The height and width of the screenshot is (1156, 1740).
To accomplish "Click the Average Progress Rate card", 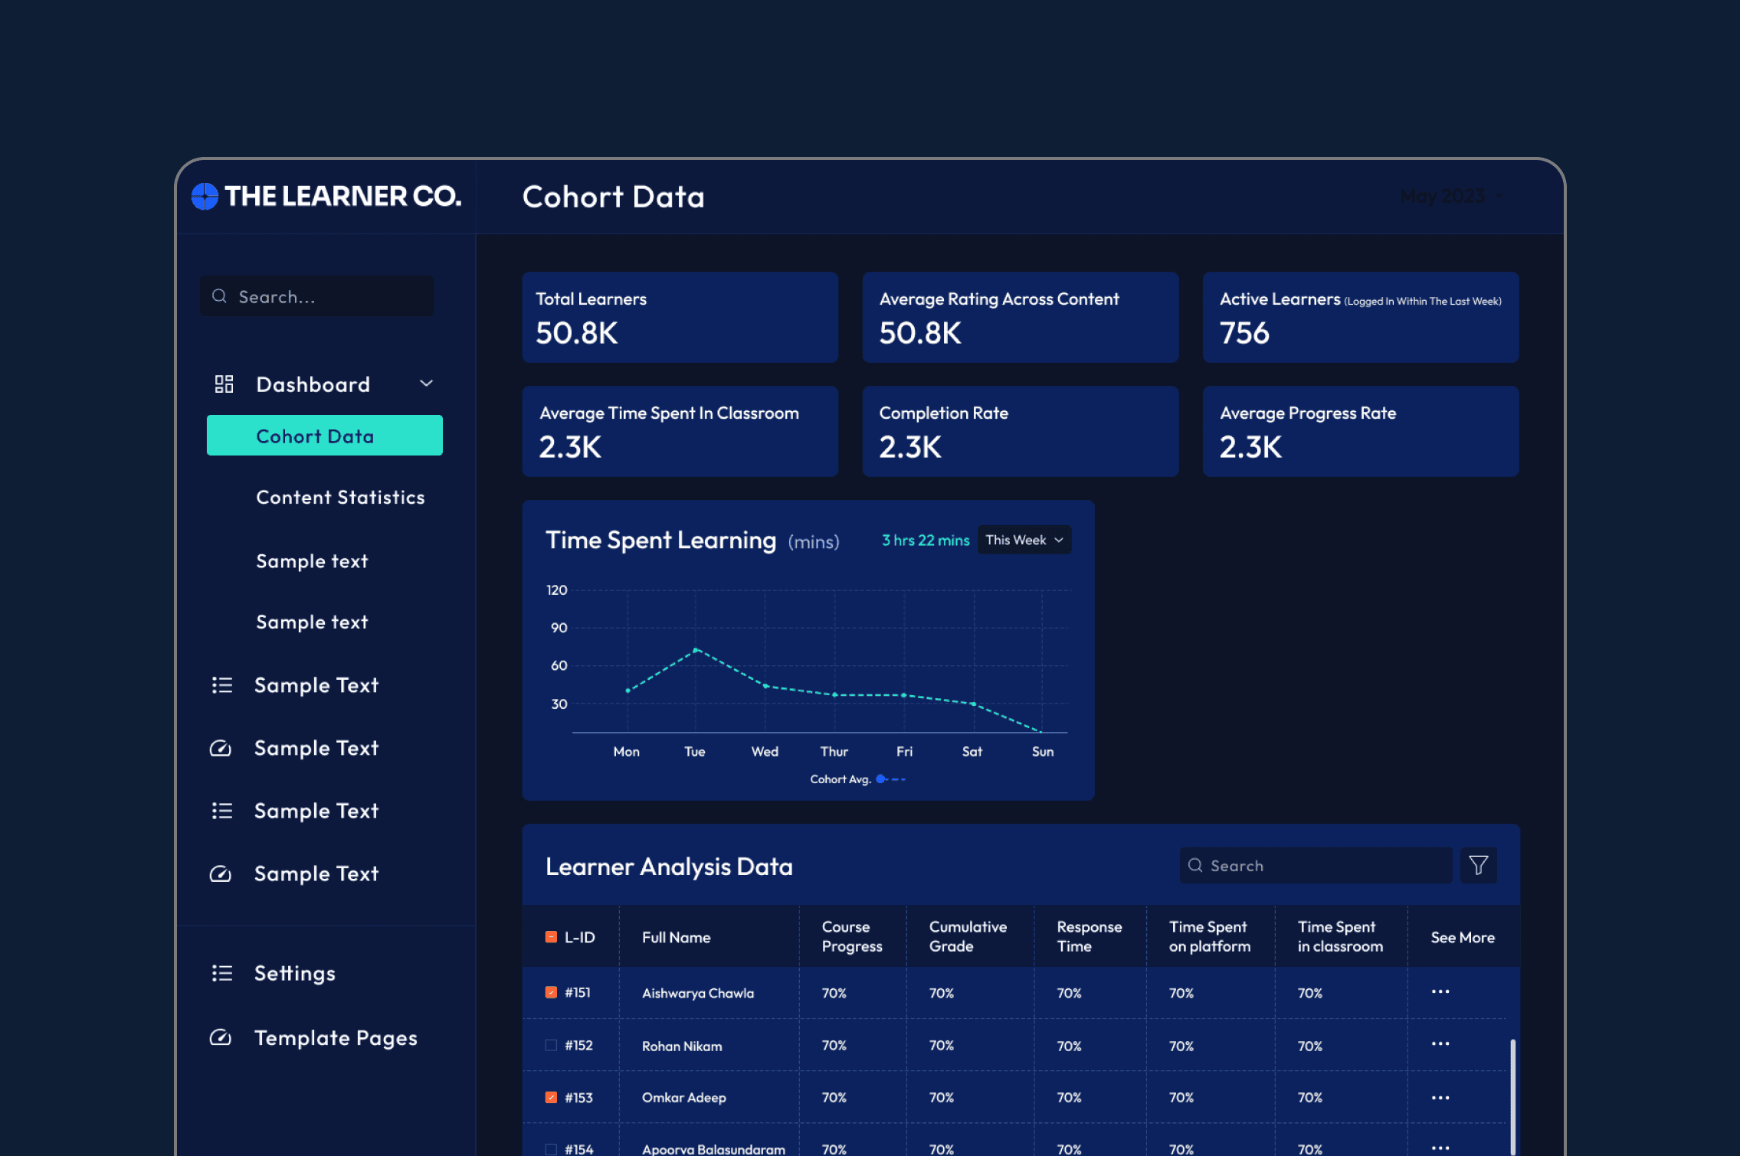I will [x=1361, y=431].
